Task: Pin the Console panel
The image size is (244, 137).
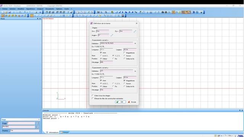Action: [240, 110]
